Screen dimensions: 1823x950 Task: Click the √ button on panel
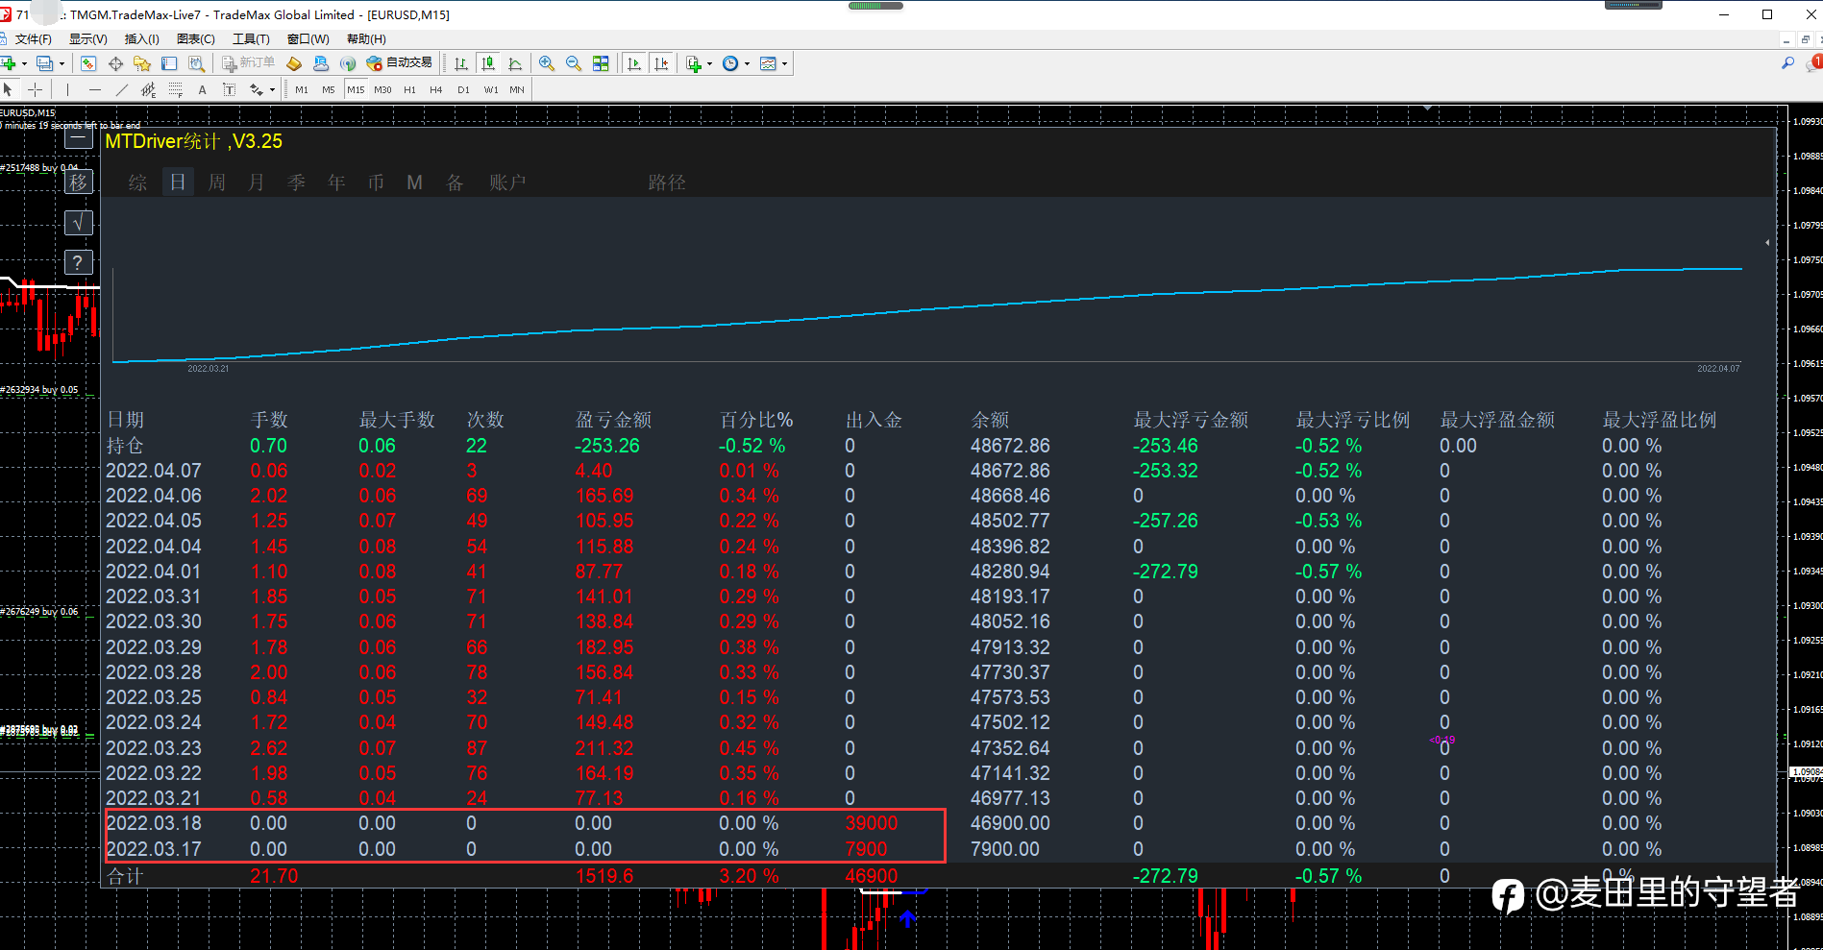(79, 223)
